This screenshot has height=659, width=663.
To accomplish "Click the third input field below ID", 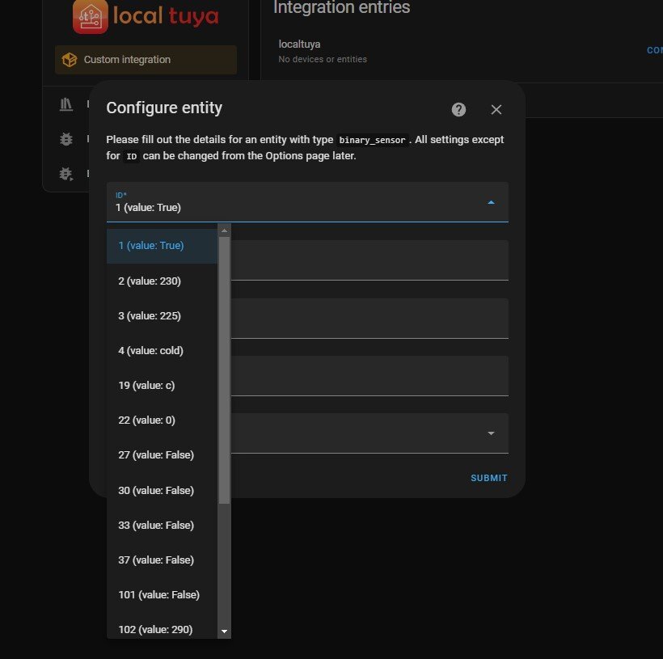I will [x=370, y=376].
